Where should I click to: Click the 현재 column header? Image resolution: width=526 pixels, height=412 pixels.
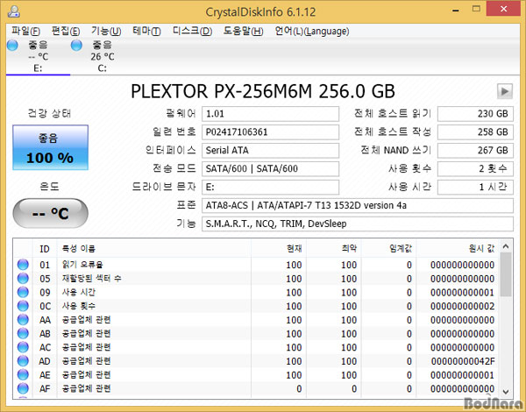tap(279, 249)
